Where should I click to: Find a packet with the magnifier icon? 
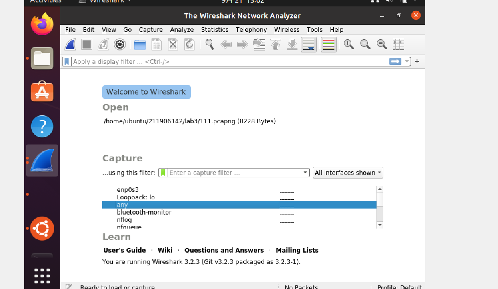click(x=209, y=44)
